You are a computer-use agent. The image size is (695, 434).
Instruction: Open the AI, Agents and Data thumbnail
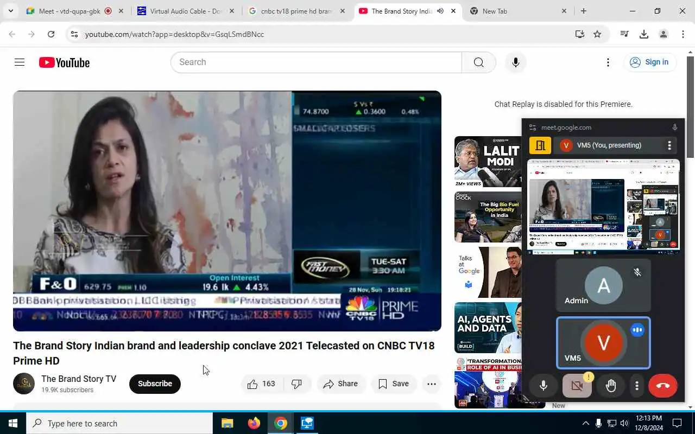488,328
